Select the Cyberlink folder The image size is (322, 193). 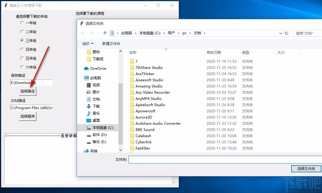[143, 142]
